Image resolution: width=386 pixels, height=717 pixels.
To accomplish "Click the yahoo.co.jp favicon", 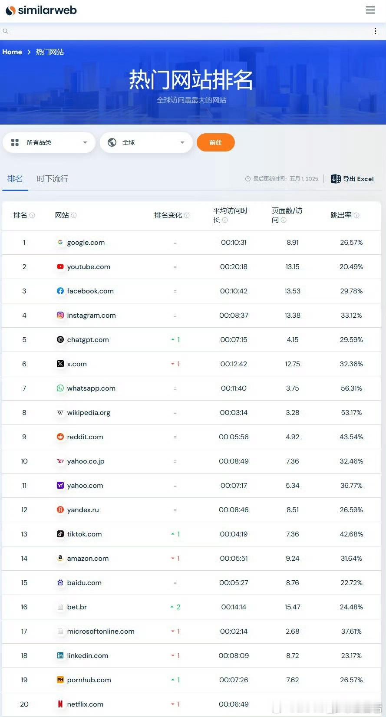I will (x=60, y=461).
